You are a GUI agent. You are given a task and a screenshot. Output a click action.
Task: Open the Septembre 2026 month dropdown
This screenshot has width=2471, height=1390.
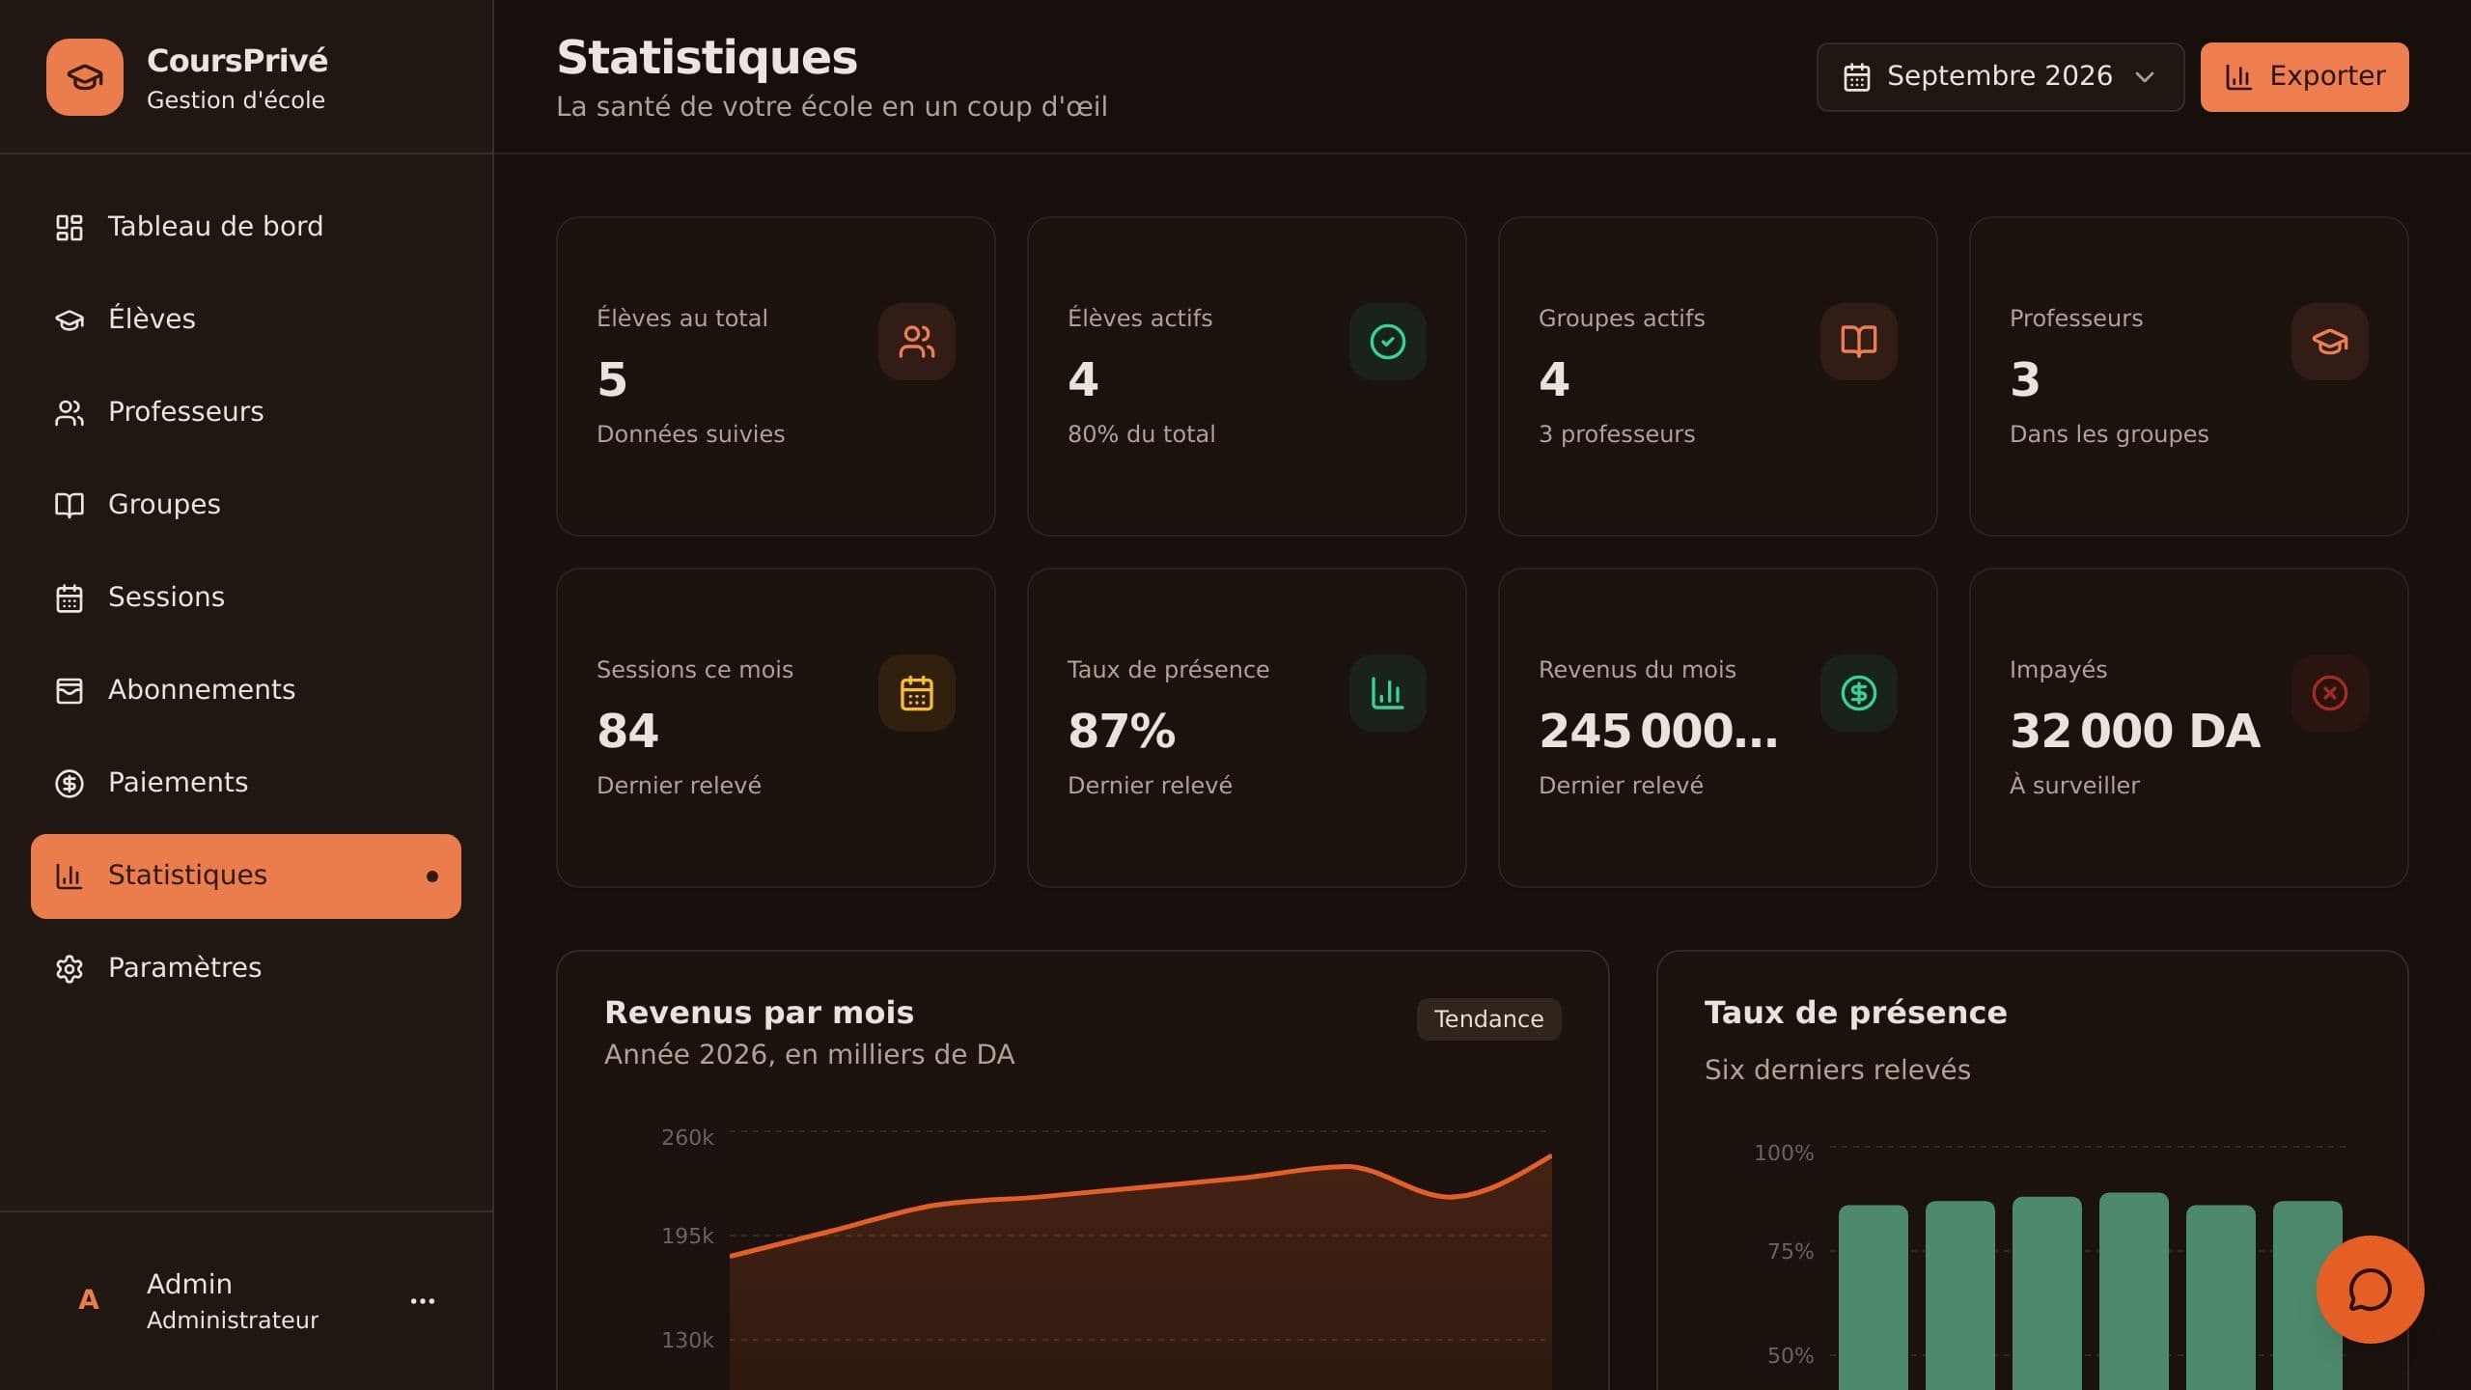pos(2000,77)
